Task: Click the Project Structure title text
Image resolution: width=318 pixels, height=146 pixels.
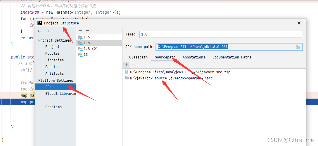Action: (61, 23)
